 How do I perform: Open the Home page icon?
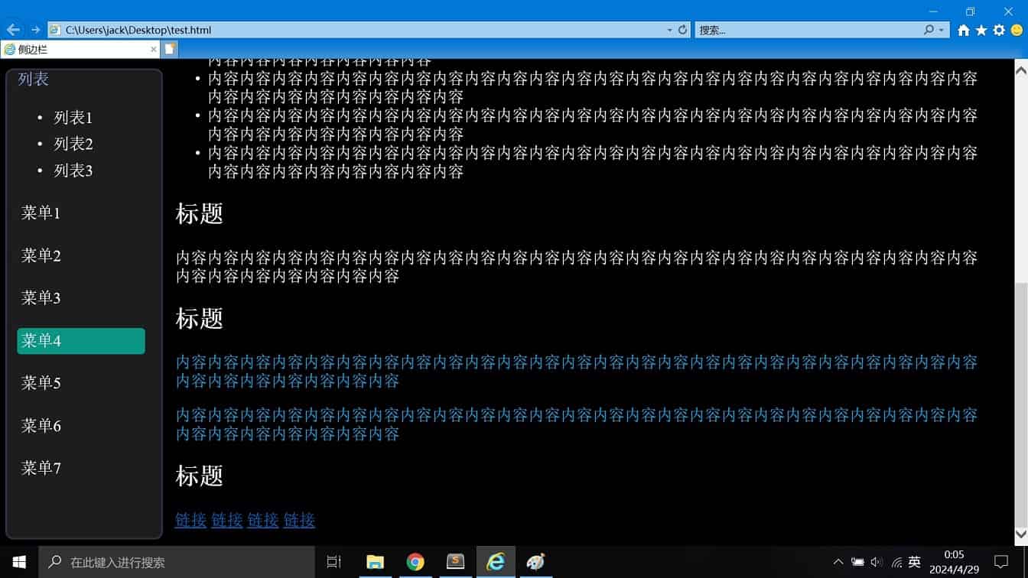[x=964, y=30]
